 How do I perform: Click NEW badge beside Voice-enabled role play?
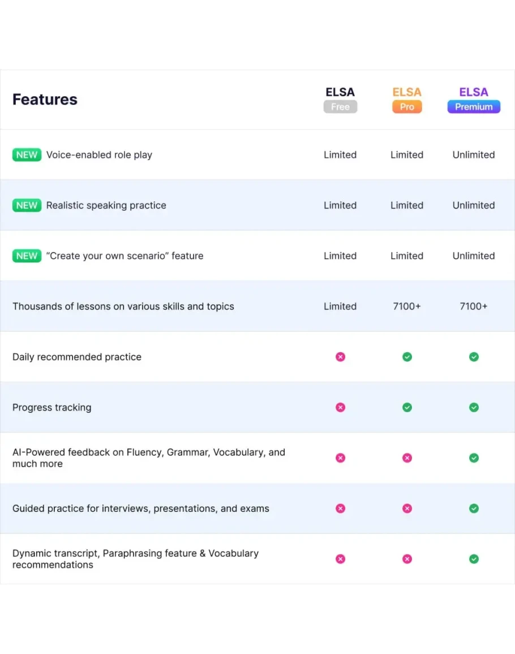[x=27, y=155]
